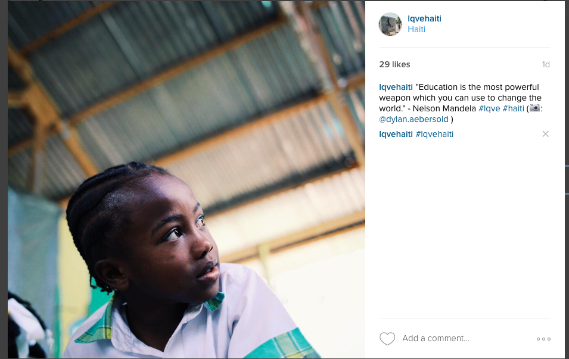Click lqvehaiti username on the comment
Screen dimensions: 569x359
click(x=396, y=134)
